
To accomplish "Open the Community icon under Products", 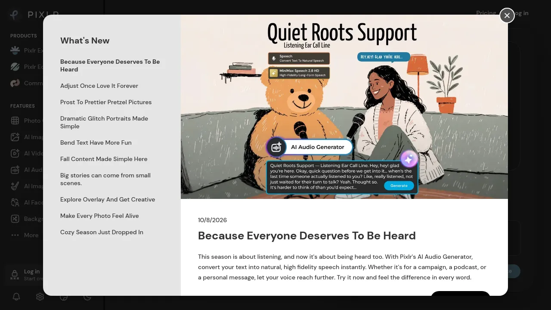I will coord(15,83).
